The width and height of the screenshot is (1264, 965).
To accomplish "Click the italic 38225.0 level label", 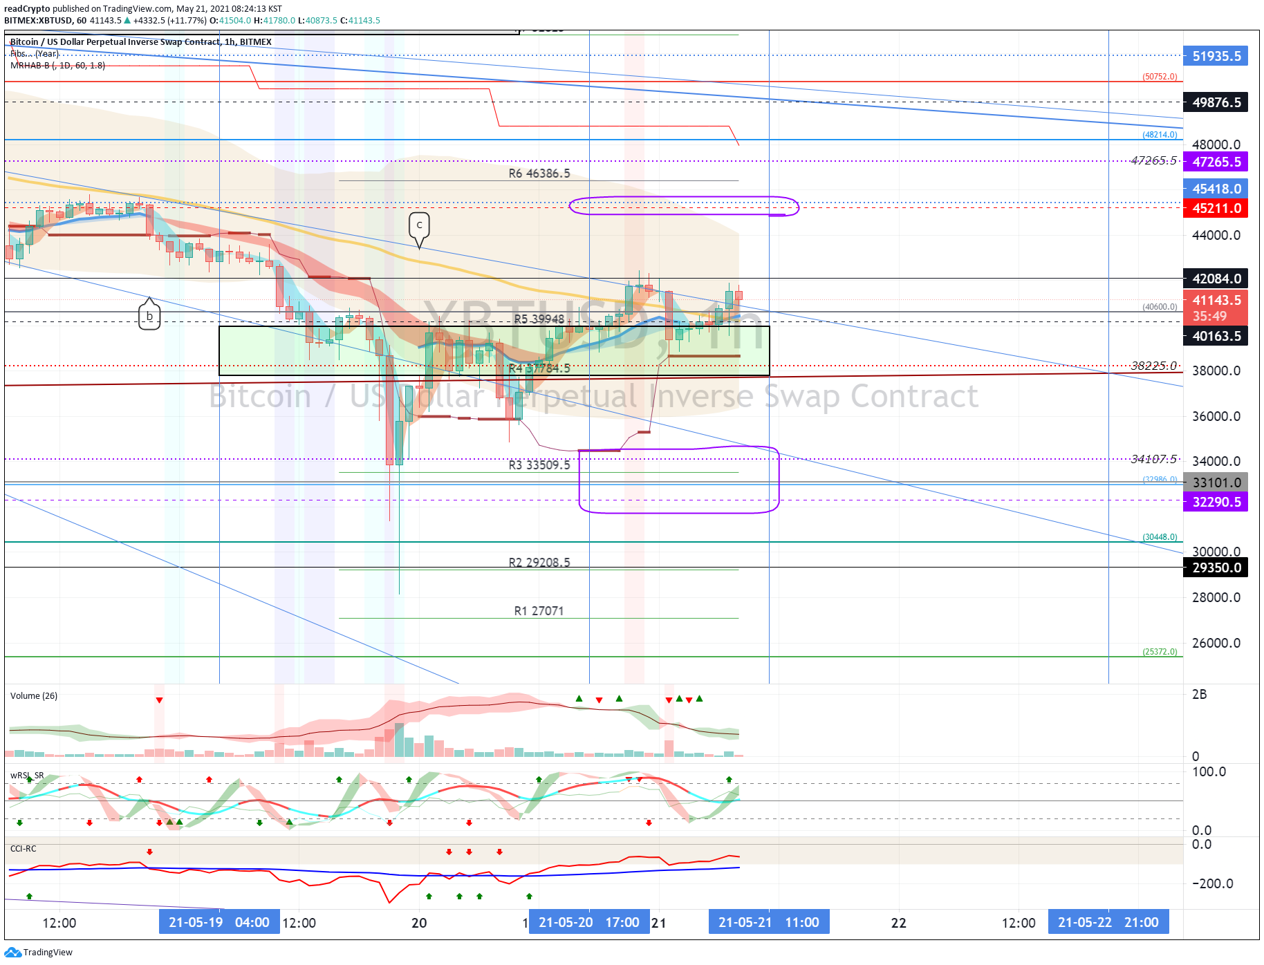I will (x=1154, y=366).
